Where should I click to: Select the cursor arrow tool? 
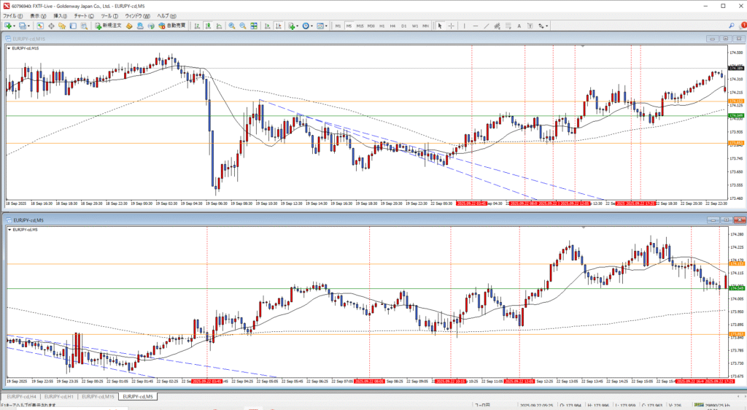[x=440, y=26]
